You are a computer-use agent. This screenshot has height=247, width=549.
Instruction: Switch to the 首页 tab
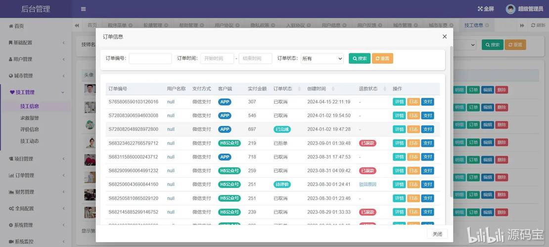coord(92,26)
